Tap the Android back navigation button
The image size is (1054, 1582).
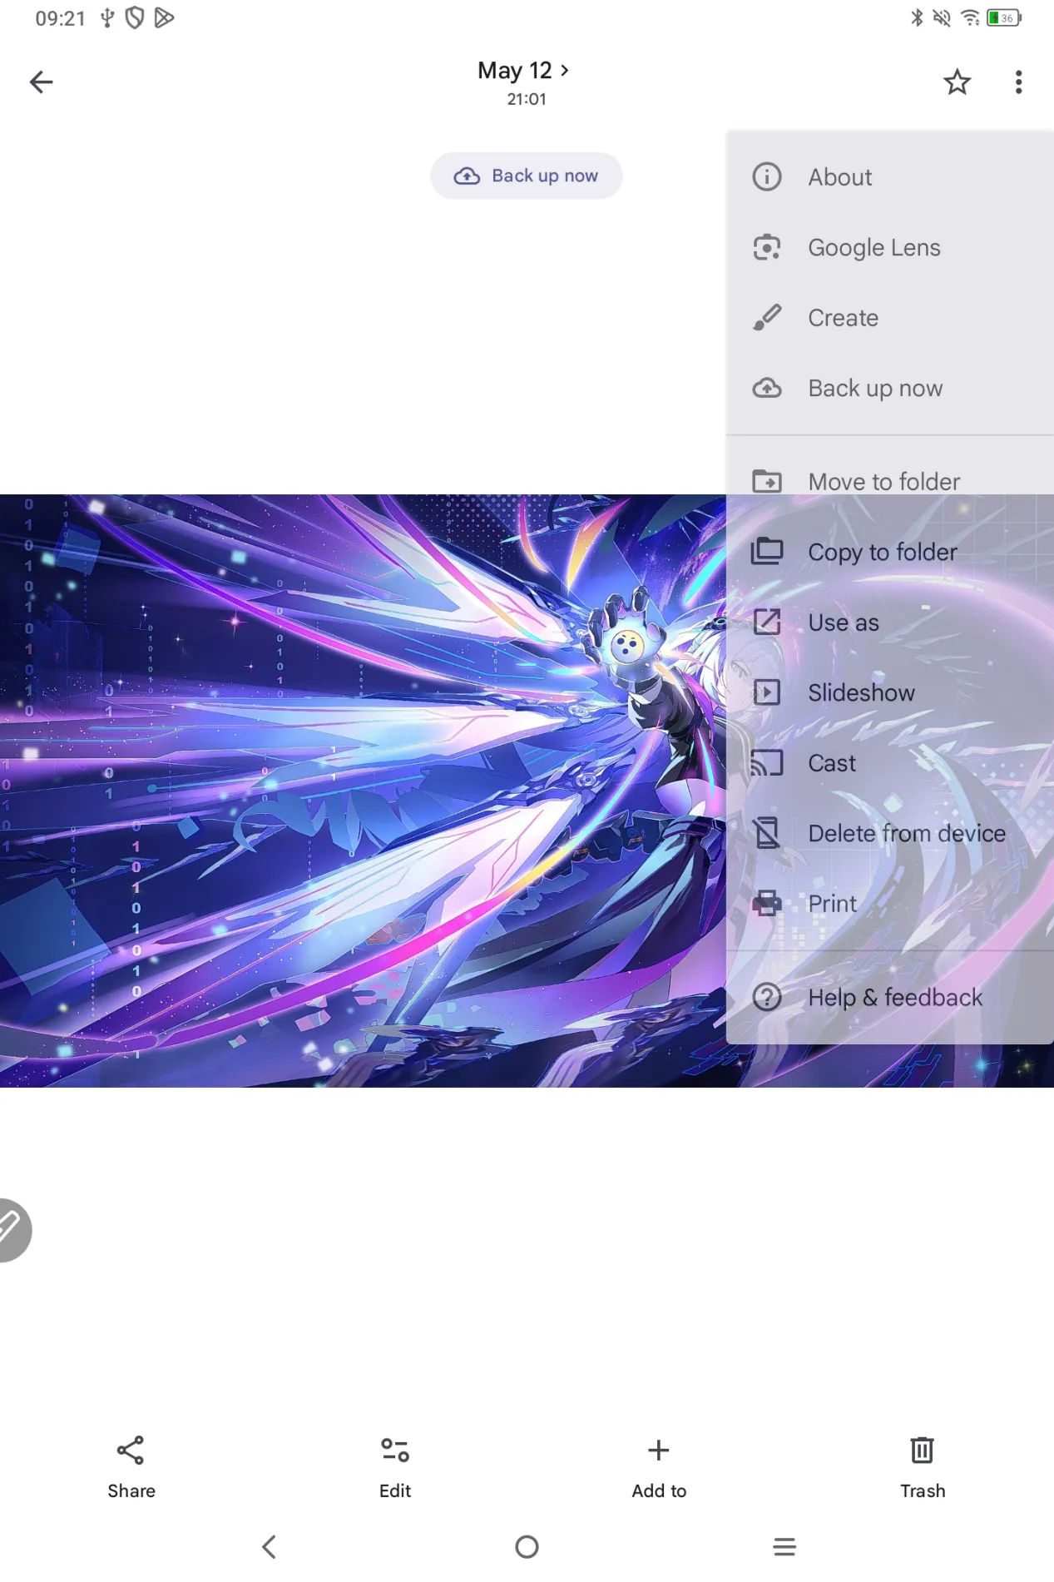pos(269,1547)
